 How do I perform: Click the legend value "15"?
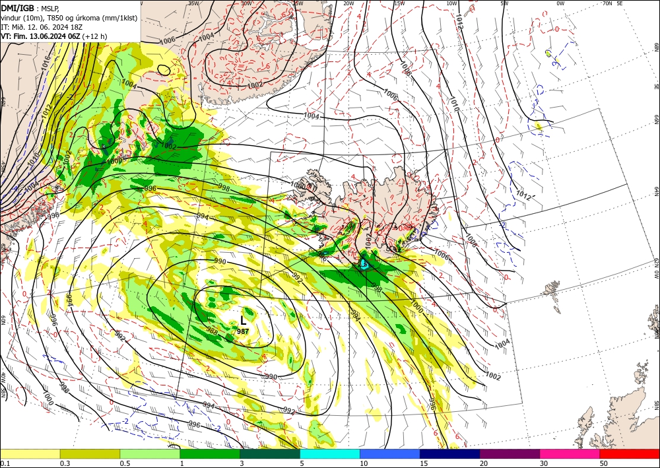(x=424, y=463)
